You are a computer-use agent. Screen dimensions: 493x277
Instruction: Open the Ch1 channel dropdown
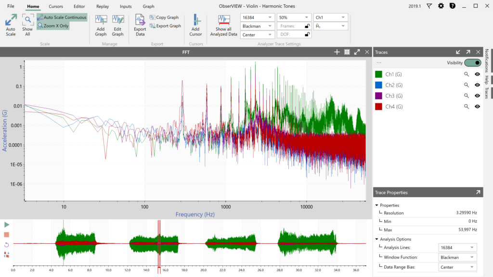click(331, 17)
